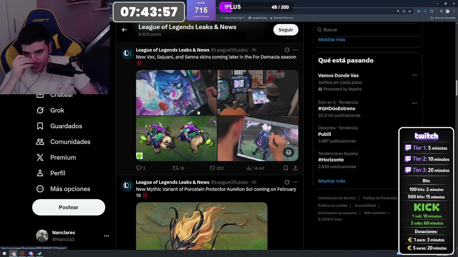
Task: Open the Grok sidebar item
Action: click(50, 110)
